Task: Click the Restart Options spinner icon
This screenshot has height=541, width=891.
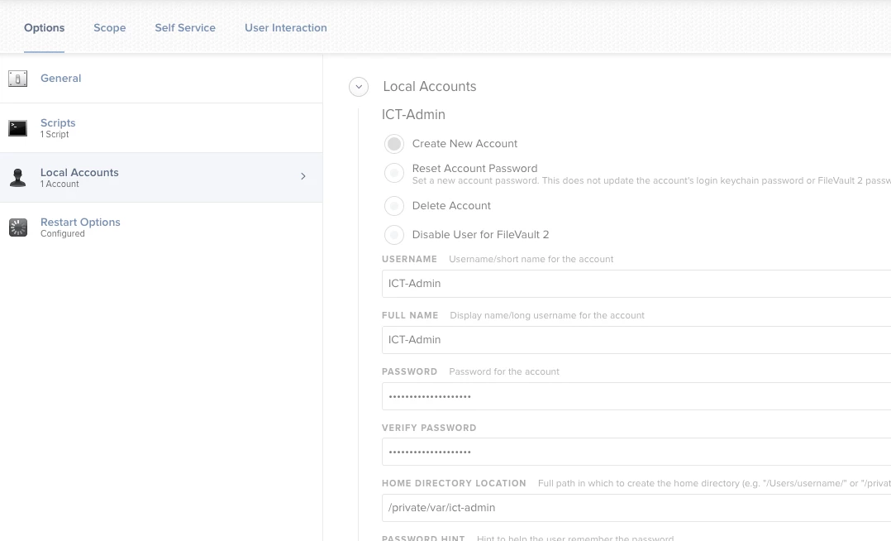Action: tap(17, 227)
